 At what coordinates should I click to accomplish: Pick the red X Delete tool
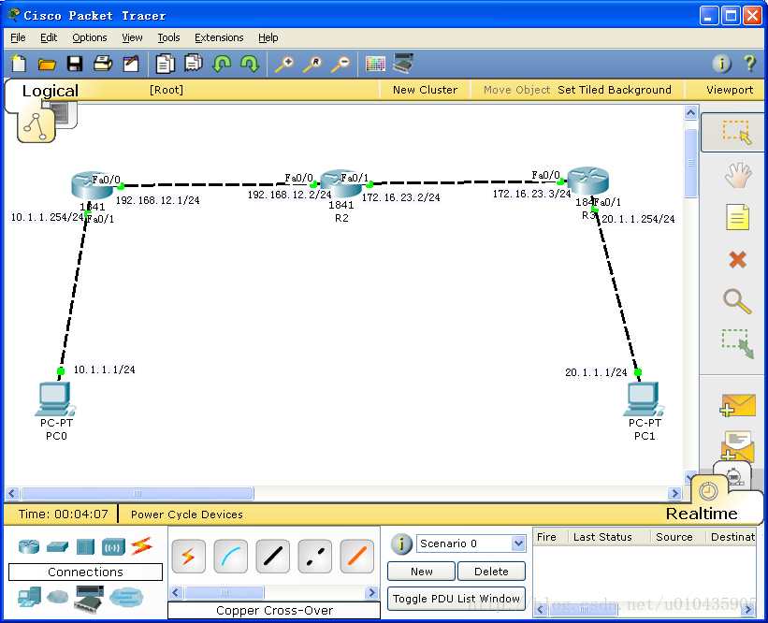point(738,260)
